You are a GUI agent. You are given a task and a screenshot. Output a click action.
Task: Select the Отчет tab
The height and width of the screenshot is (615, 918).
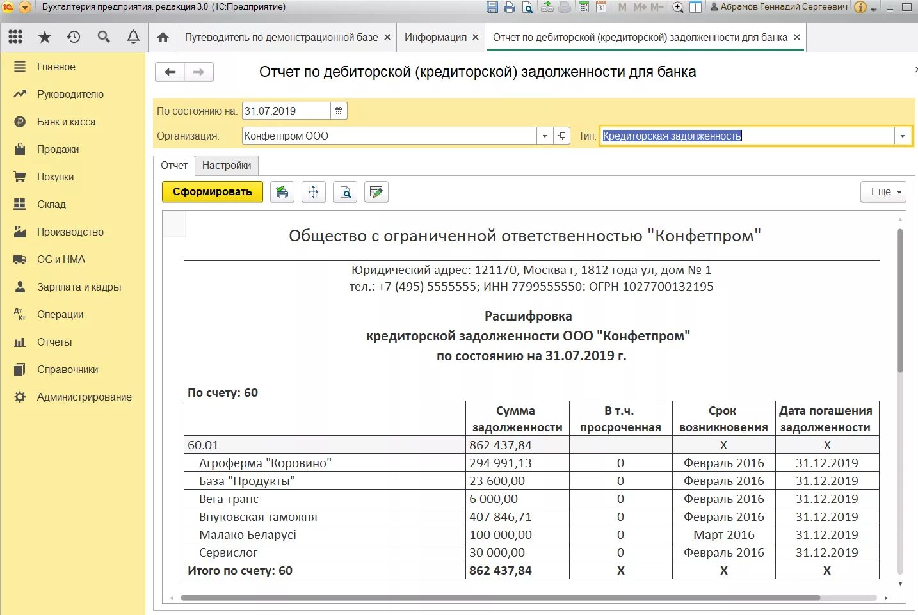pyautogui.click(x=174, y=165)
